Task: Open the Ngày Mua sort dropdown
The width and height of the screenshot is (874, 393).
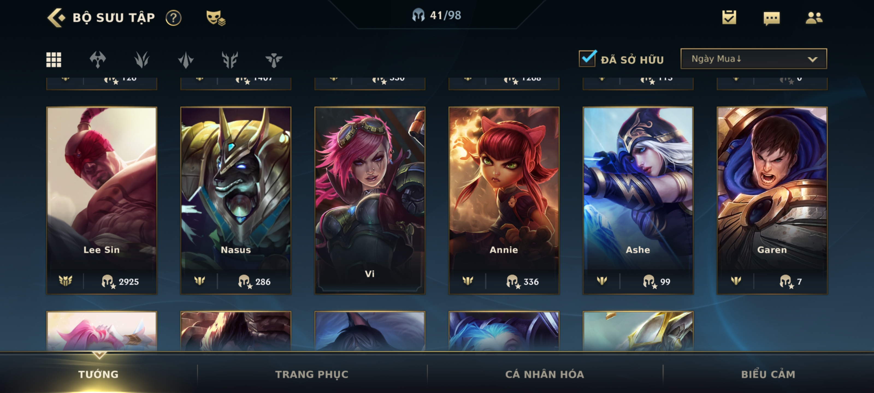Action: click(754, 59)
